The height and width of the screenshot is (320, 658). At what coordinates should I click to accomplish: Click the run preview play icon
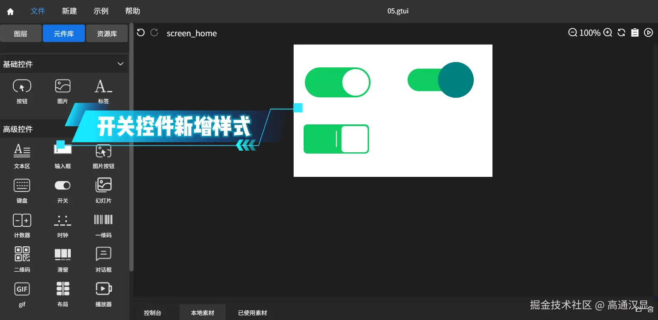[648, 32]
